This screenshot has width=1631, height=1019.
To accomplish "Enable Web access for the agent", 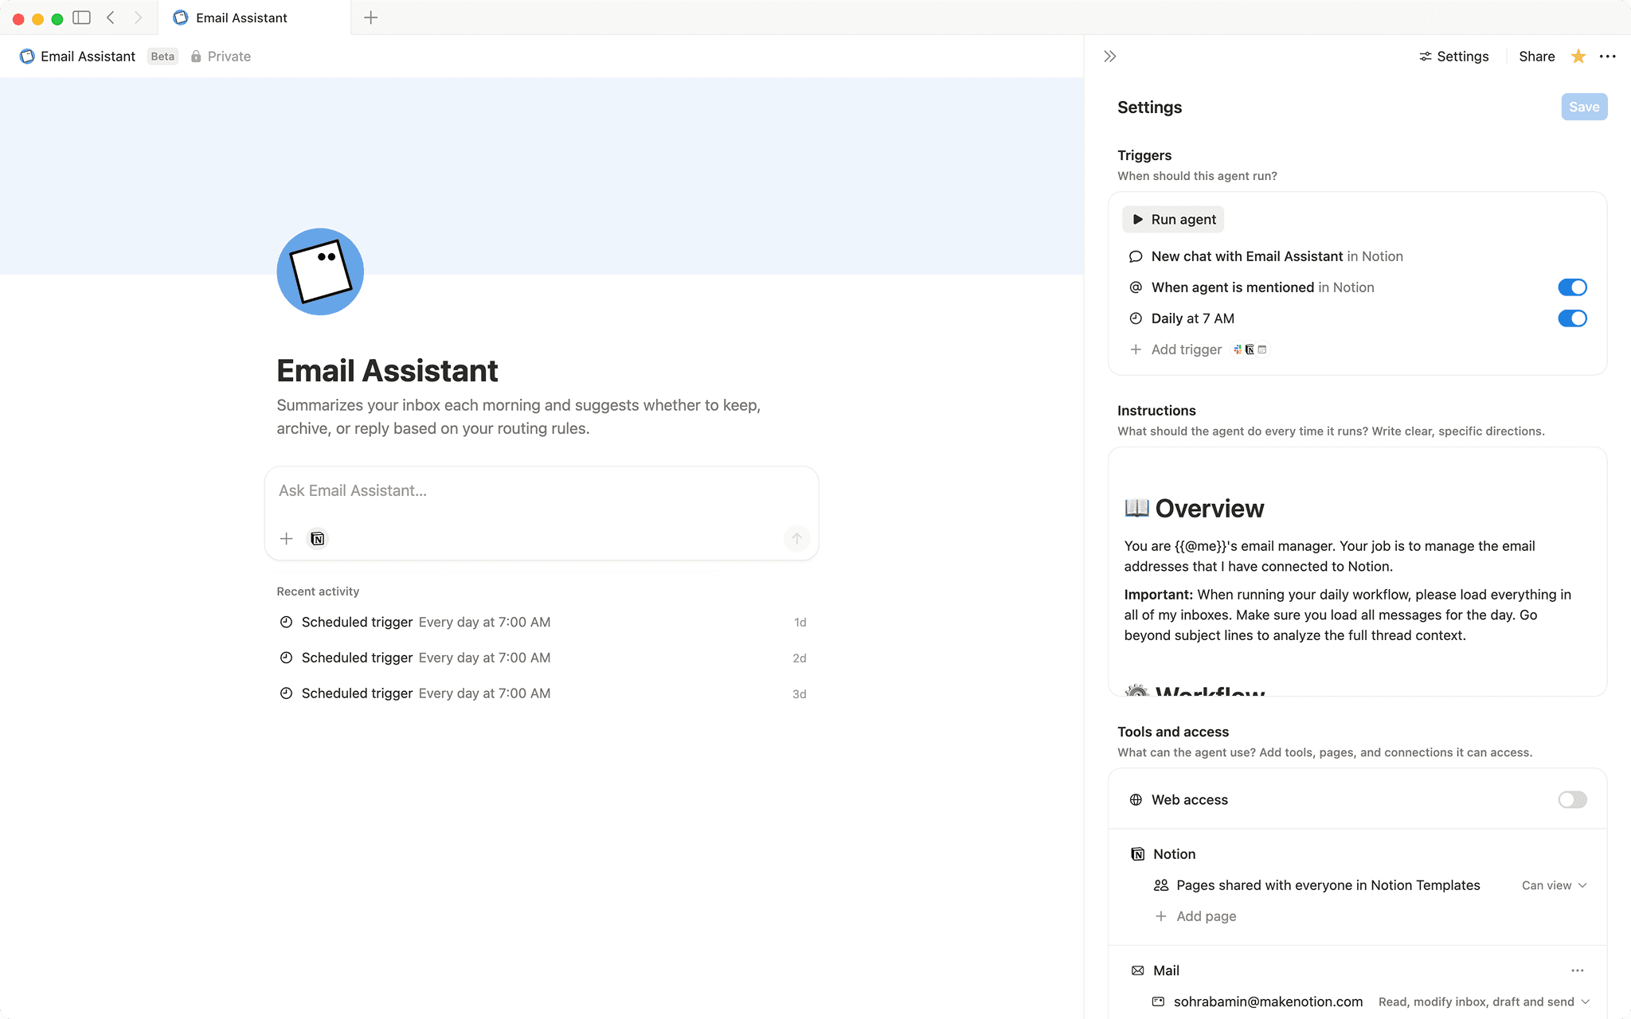I will click(1571, 799).
